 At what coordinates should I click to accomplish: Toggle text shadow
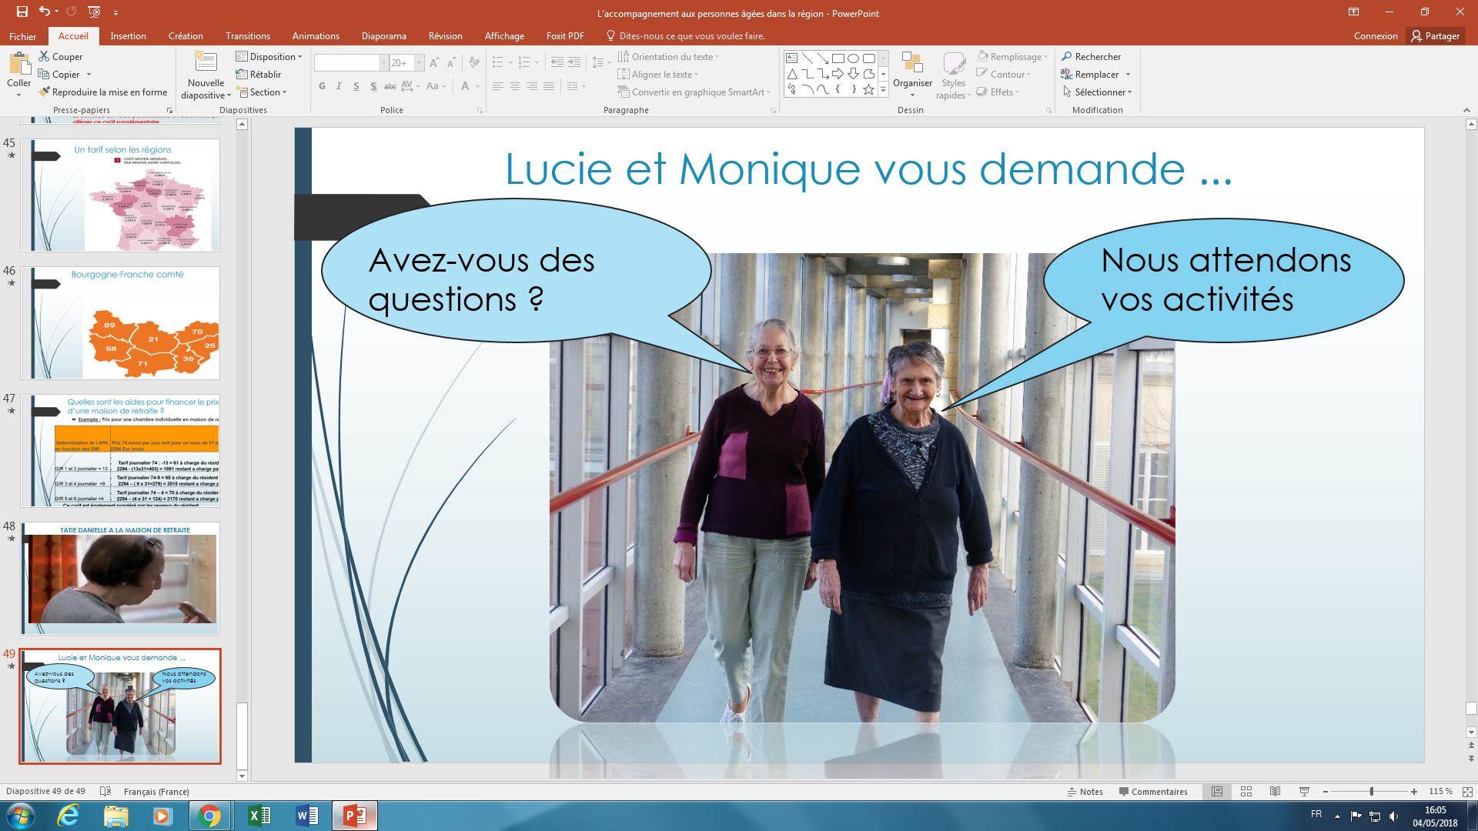[x=373, y=86]
